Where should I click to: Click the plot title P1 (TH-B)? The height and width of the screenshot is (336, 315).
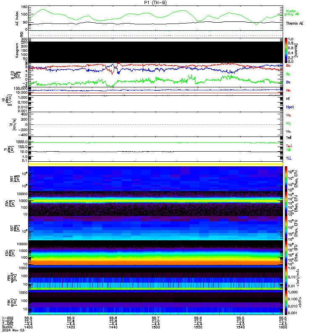[155, 3]
